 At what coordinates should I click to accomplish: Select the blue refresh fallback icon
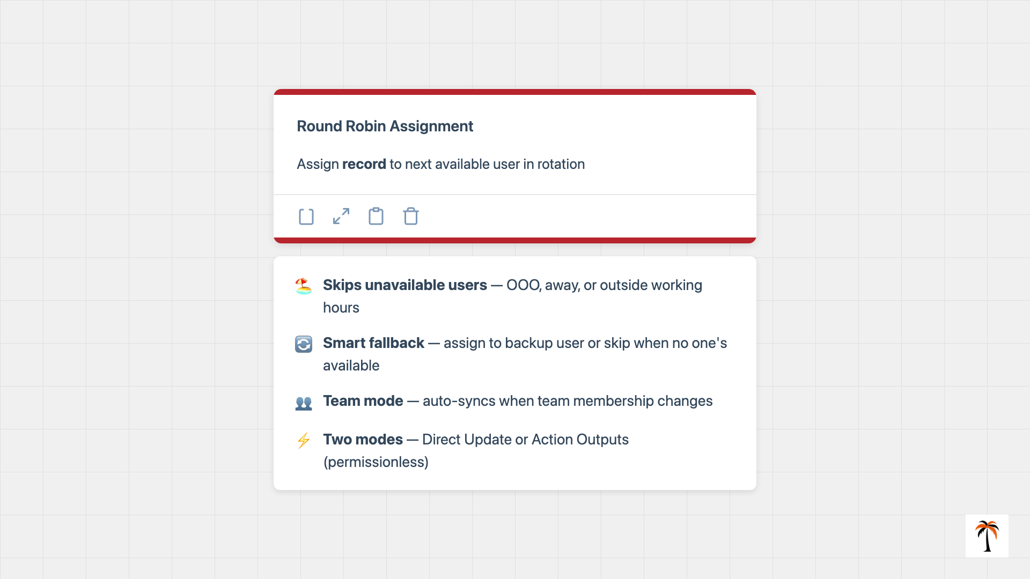pyautogui.click(x=304, y=344)
